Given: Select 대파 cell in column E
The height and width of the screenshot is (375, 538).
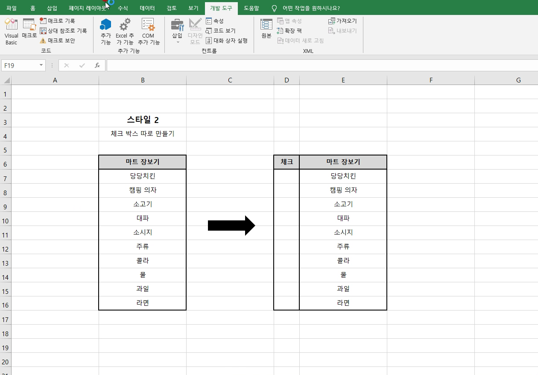Looking at the screenshot, I should coord(343,218).
